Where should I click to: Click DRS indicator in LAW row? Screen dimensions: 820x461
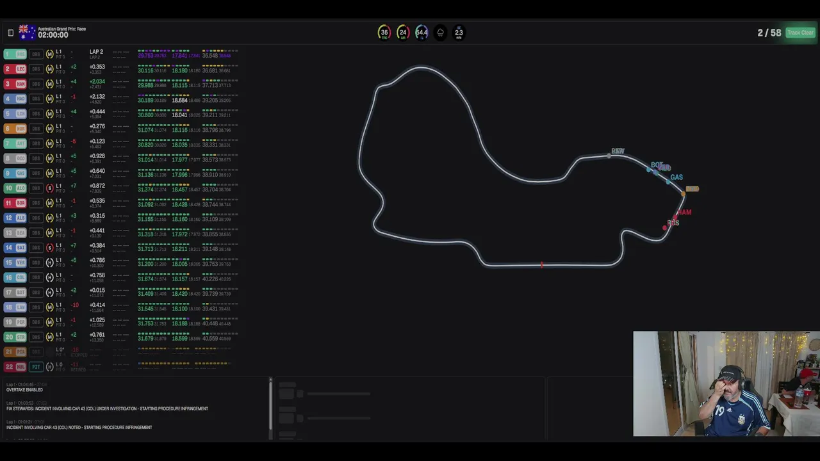tap(36, 307)
